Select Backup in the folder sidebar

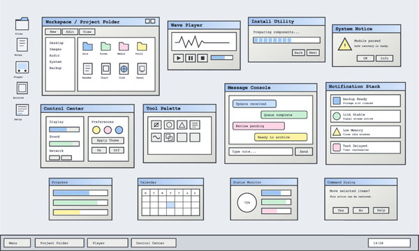[x=55, y=68]
